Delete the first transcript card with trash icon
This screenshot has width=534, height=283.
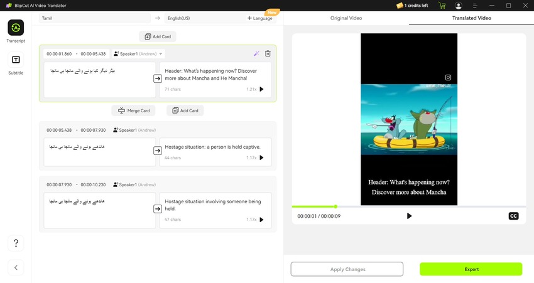pos(268,54)
